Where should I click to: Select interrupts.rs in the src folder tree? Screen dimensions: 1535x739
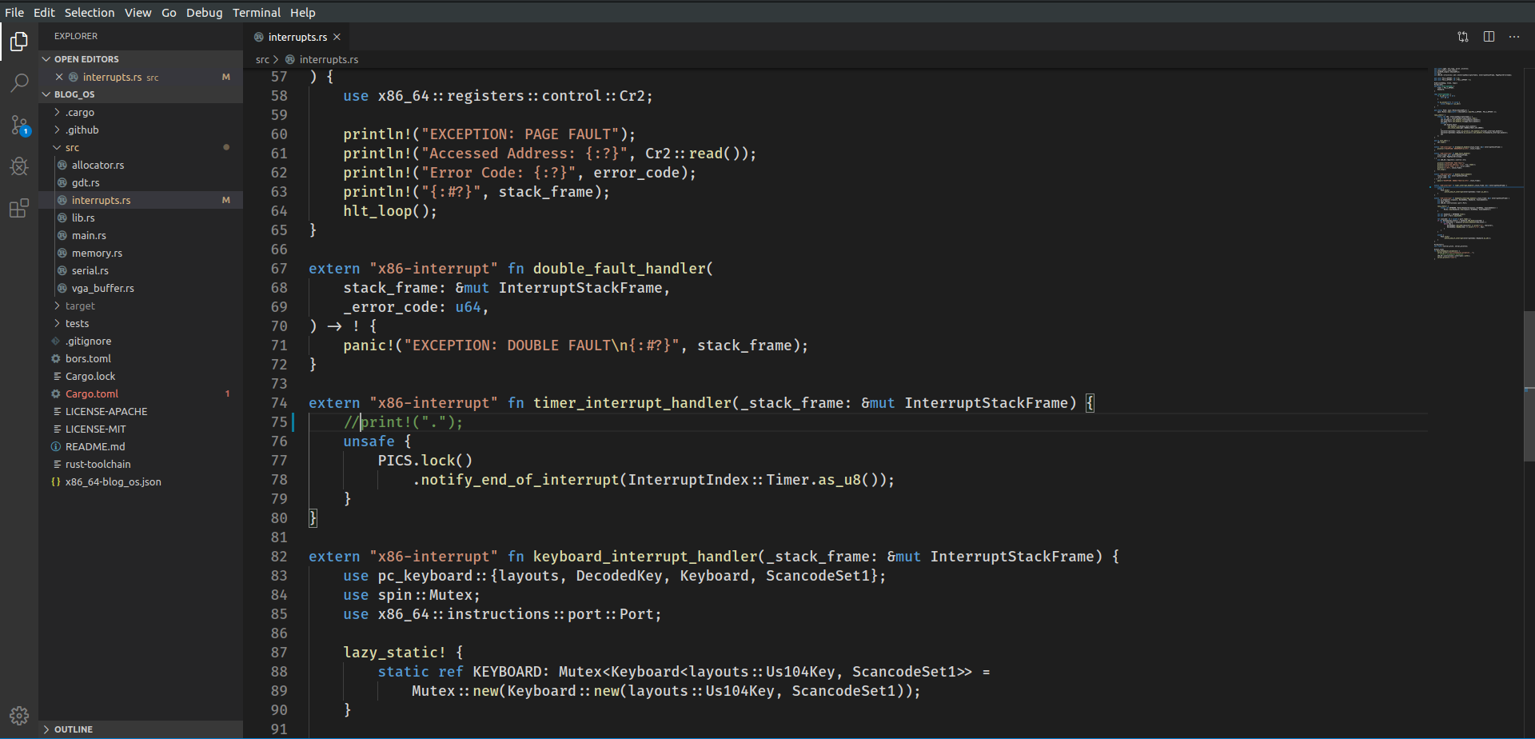point(101,200)
